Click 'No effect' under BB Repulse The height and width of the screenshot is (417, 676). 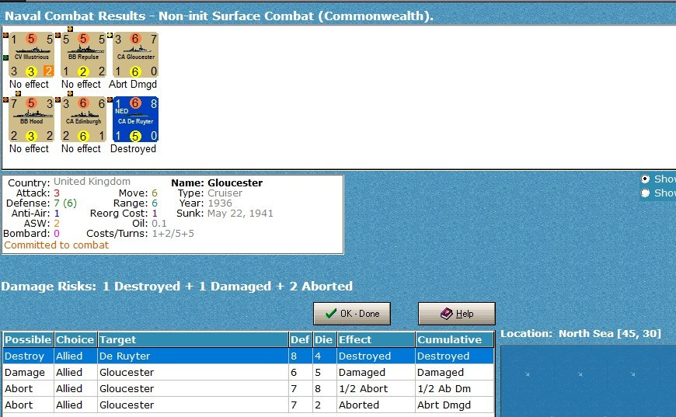click(81, 84)
